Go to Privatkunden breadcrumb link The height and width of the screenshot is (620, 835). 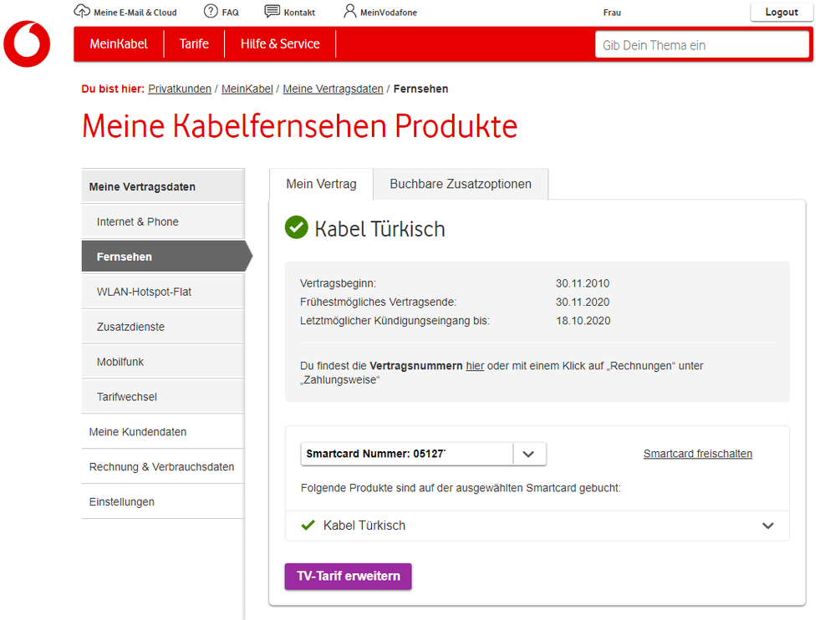coord(180,89)
